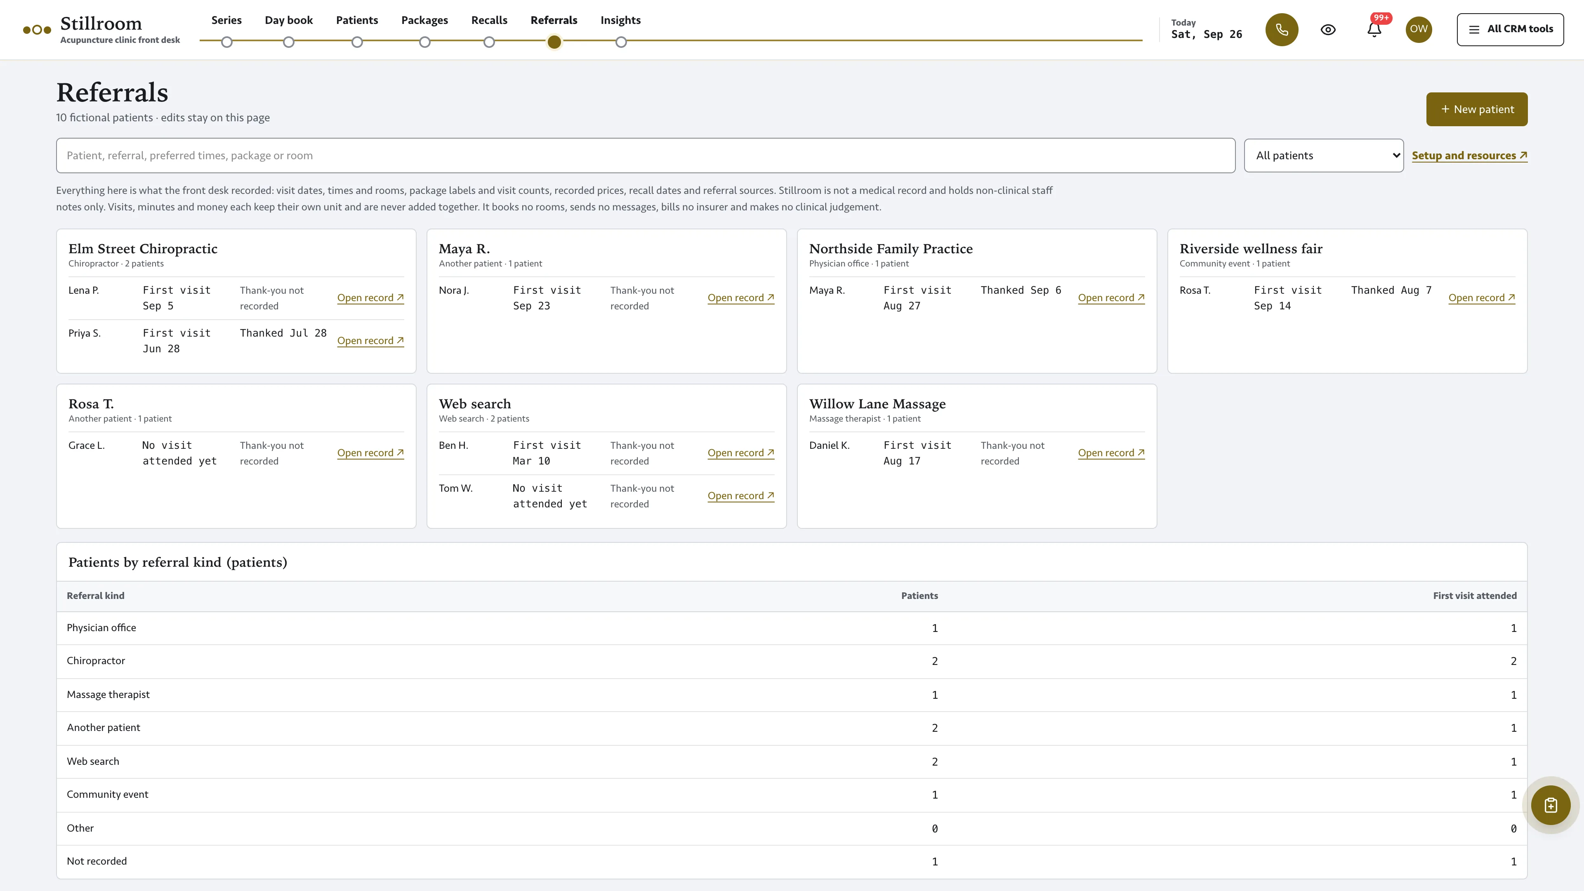1584x891 pixels.
Task: Select the Massage therapist row label
Action: (108, 694)
